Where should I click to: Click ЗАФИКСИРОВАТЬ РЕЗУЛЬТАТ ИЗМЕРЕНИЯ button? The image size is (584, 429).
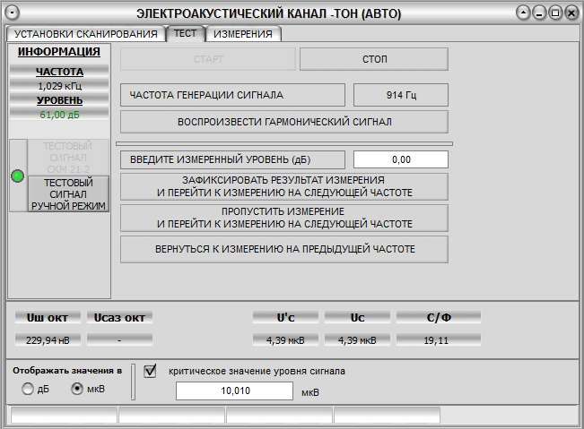point(283,186)
